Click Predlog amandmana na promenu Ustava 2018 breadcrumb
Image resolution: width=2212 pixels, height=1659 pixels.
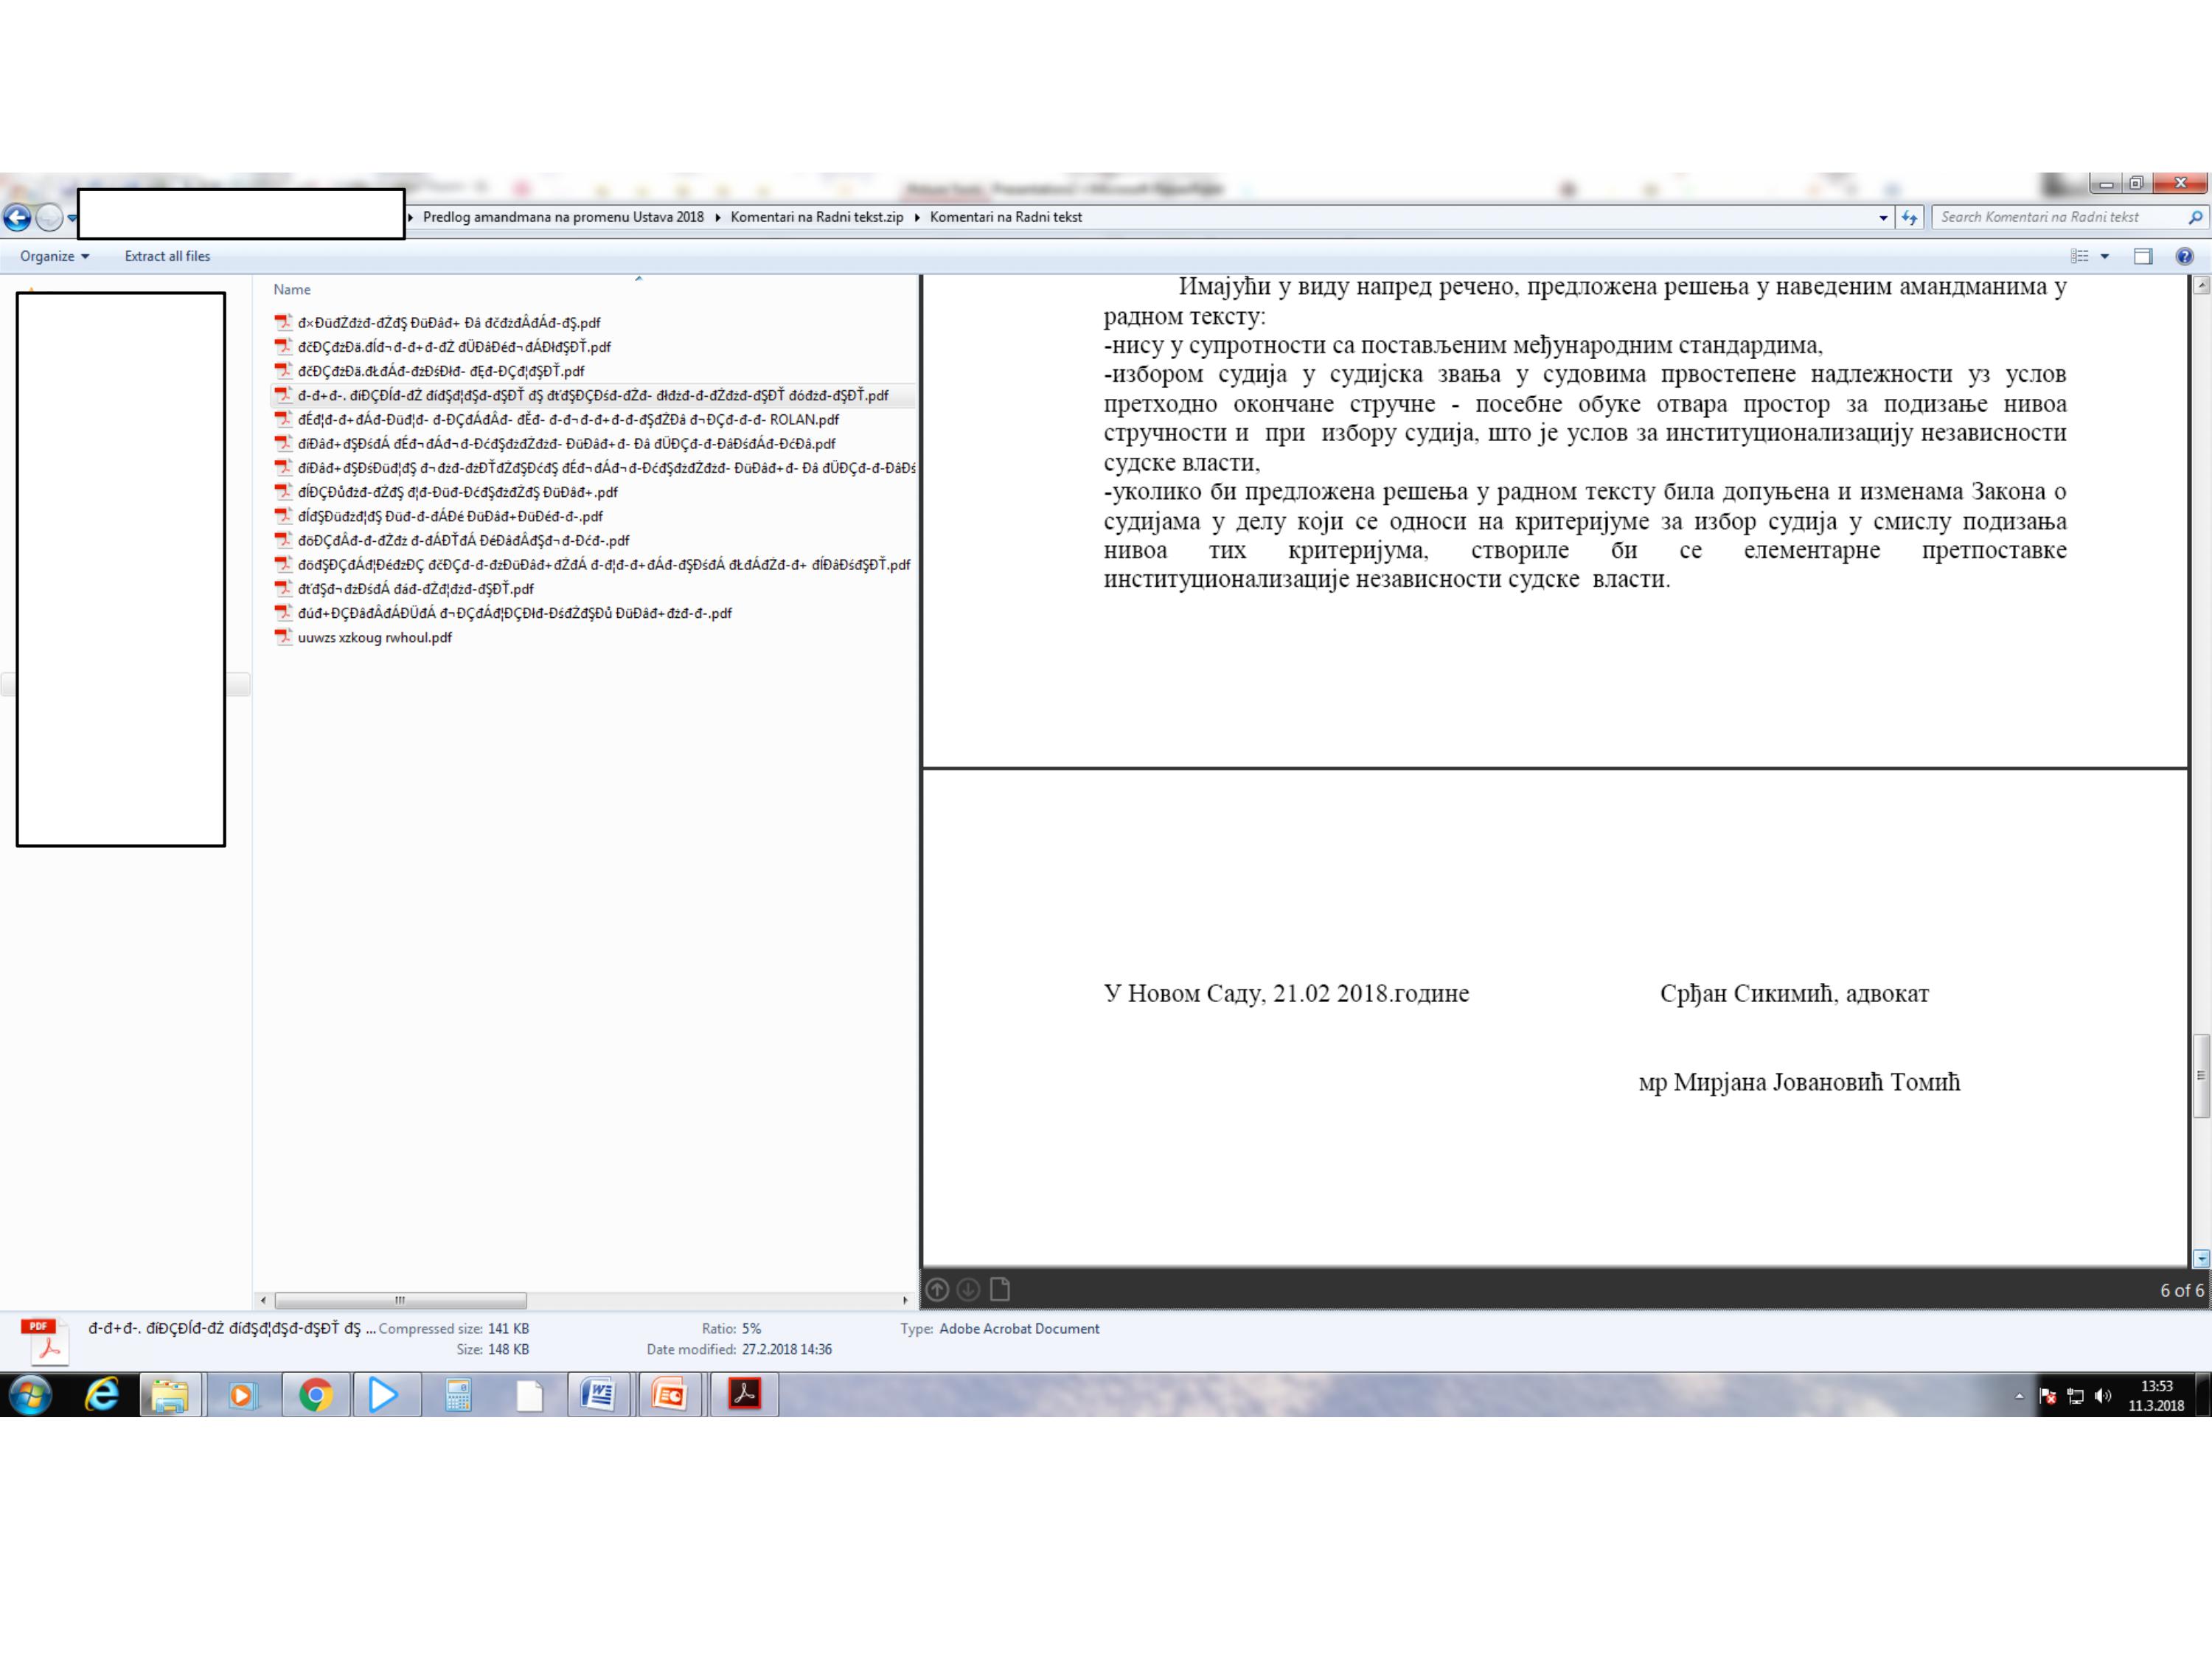pyautogui.click(x=563, y=217)
